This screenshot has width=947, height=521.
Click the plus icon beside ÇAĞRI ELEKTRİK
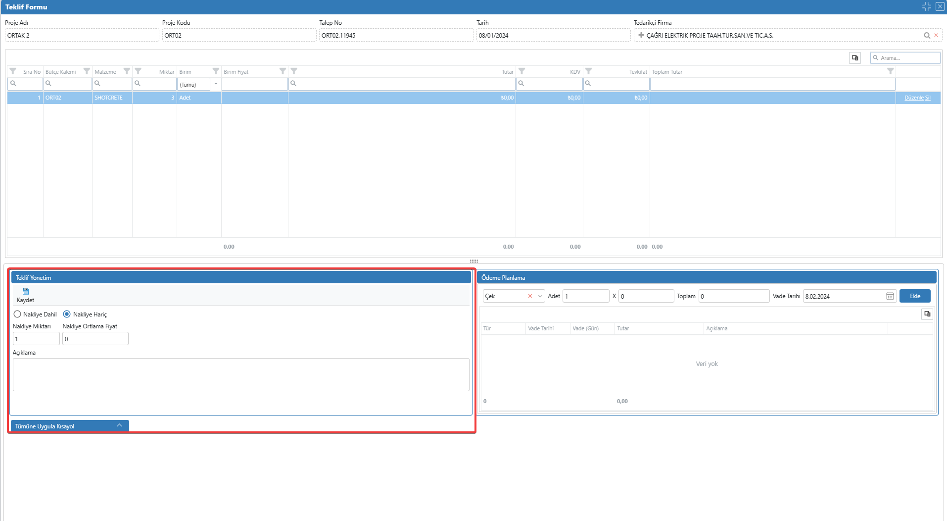point(641,35)
